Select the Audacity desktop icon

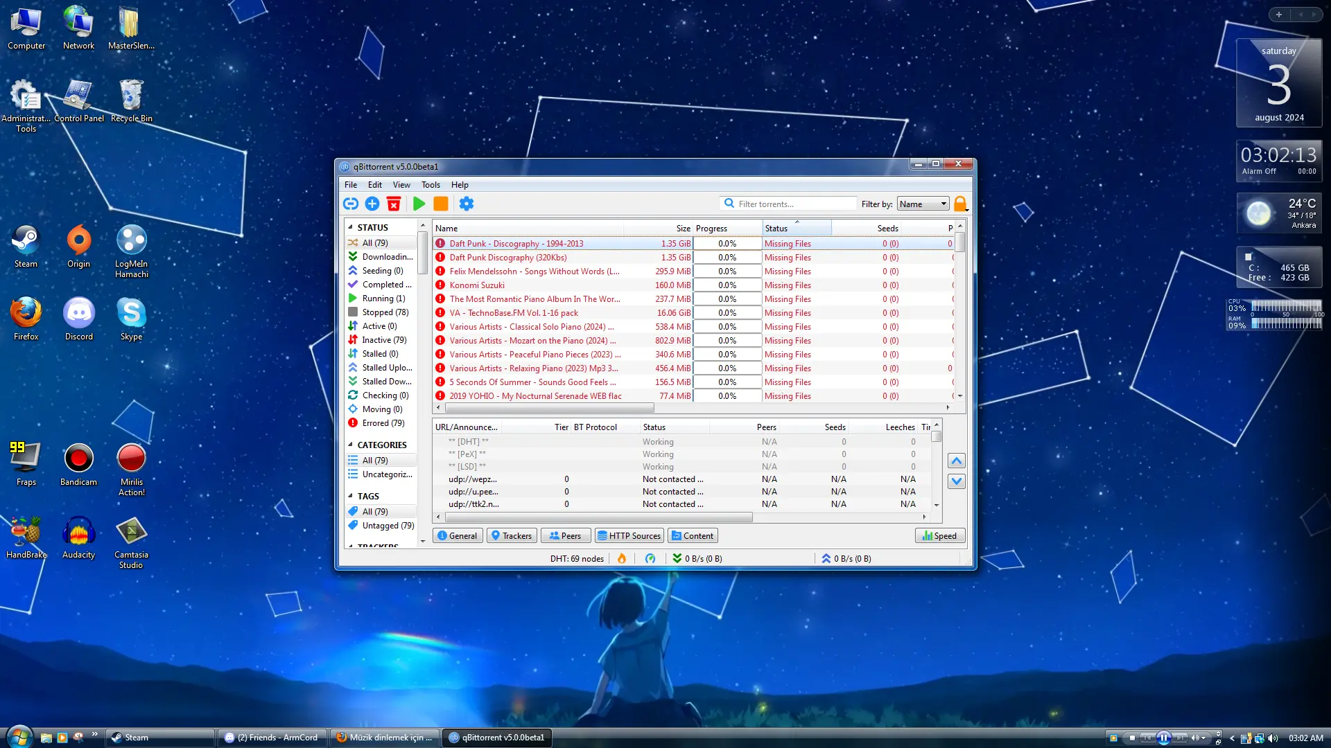pos(79,537)
